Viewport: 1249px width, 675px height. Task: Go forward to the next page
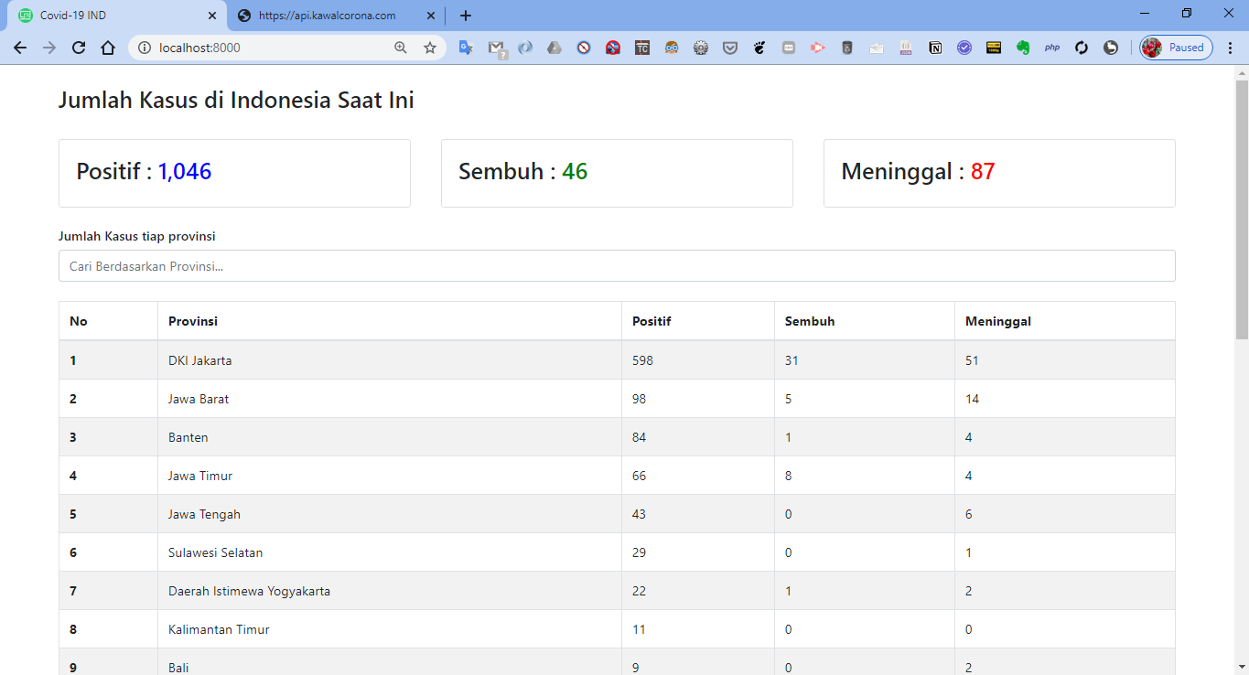(49, 48)
